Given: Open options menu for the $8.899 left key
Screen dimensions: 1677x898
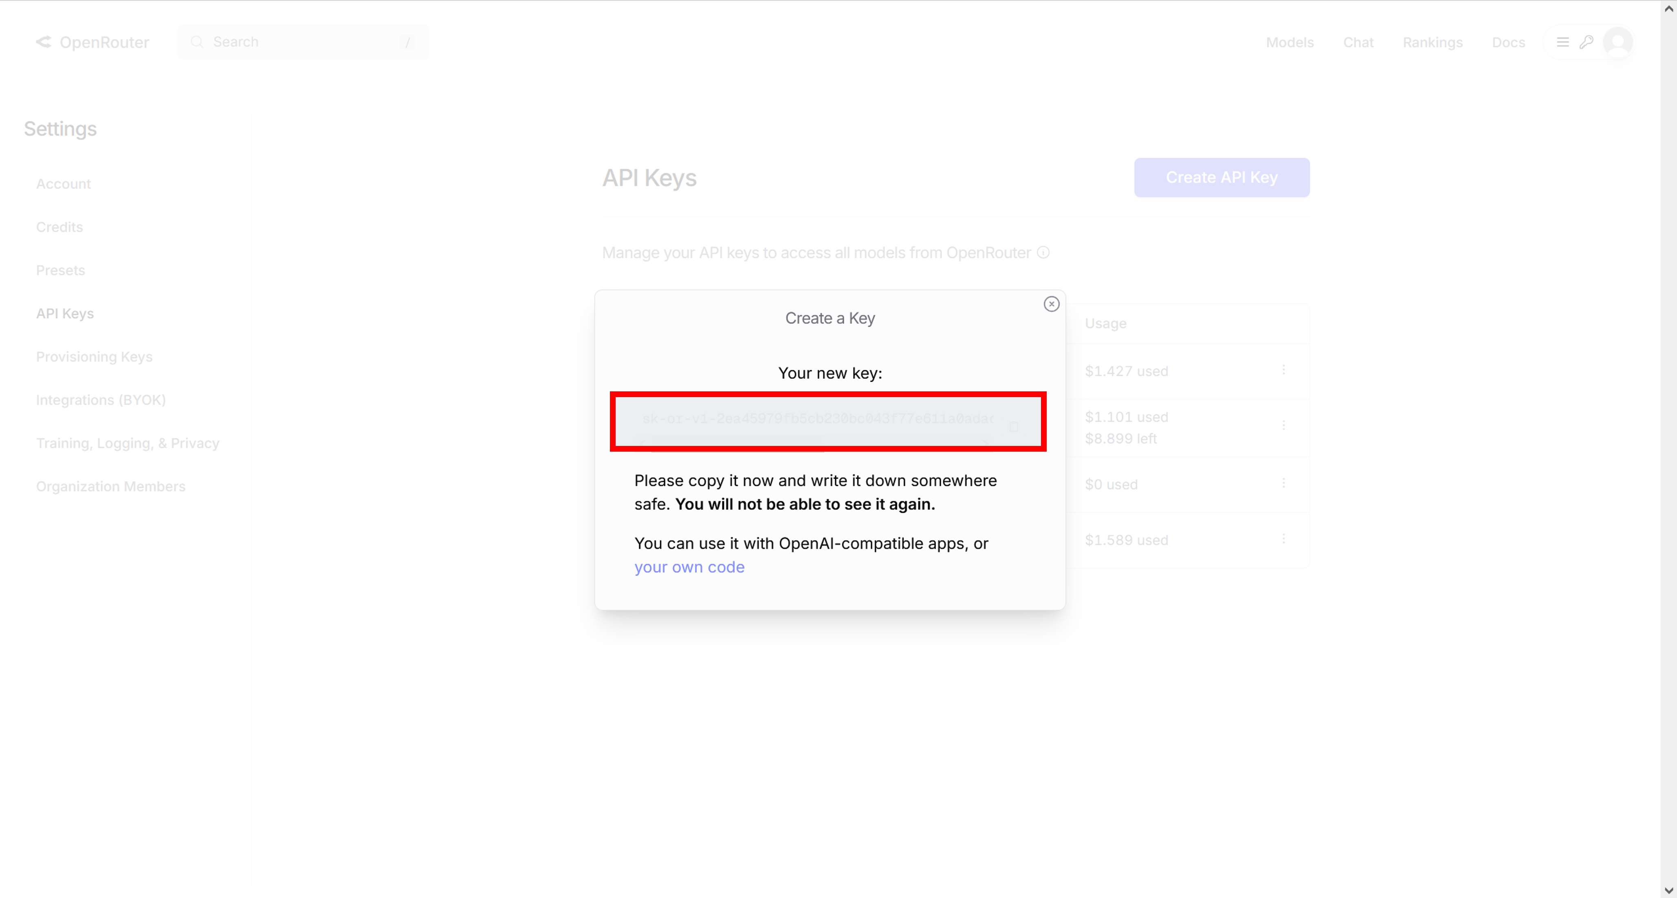Looking at the screenshot, I should click(x=1283, y=425).
